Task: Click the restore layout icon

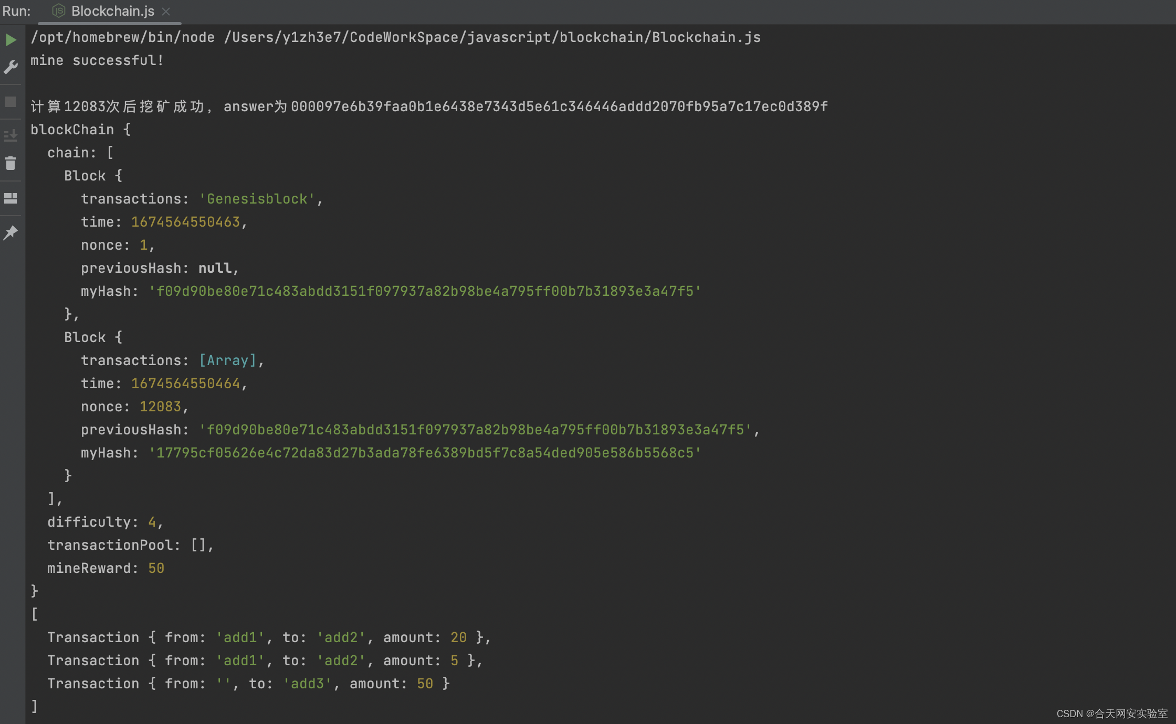Action: pos(10,198)
